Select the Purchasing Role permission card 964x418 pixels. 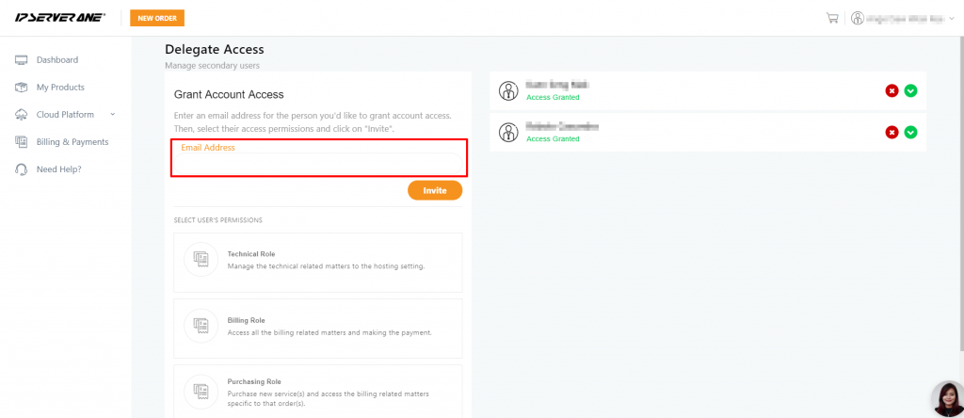(318, 392)
